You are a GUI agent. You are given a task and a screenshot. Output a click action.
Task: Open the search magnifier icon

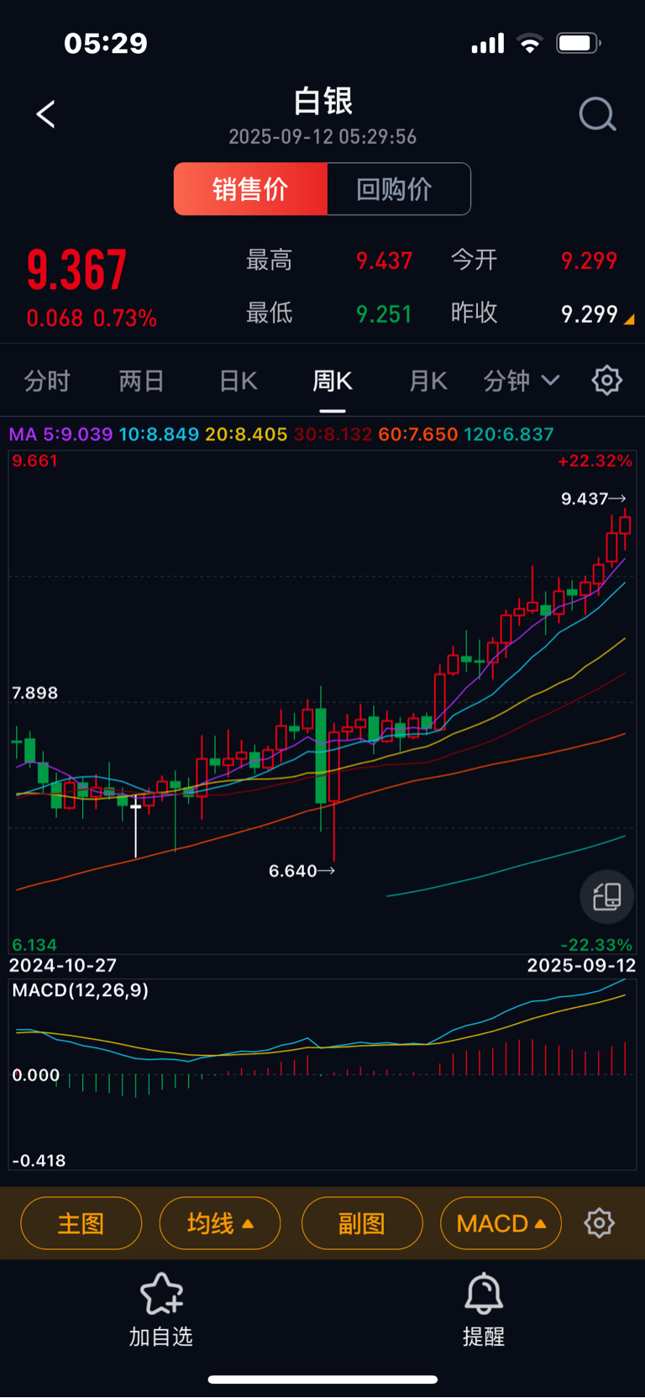click(x=598, y=114)
